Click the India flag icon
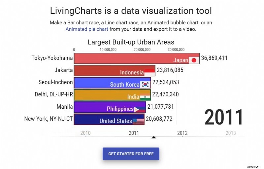The width and height of the screenshot is (264, 169). pyautogui.click(x=145, y=97)
